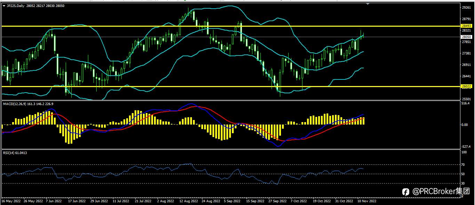475x205 pixels.
Task: Click the 28791 price scale value
Action: coord(466,19)
